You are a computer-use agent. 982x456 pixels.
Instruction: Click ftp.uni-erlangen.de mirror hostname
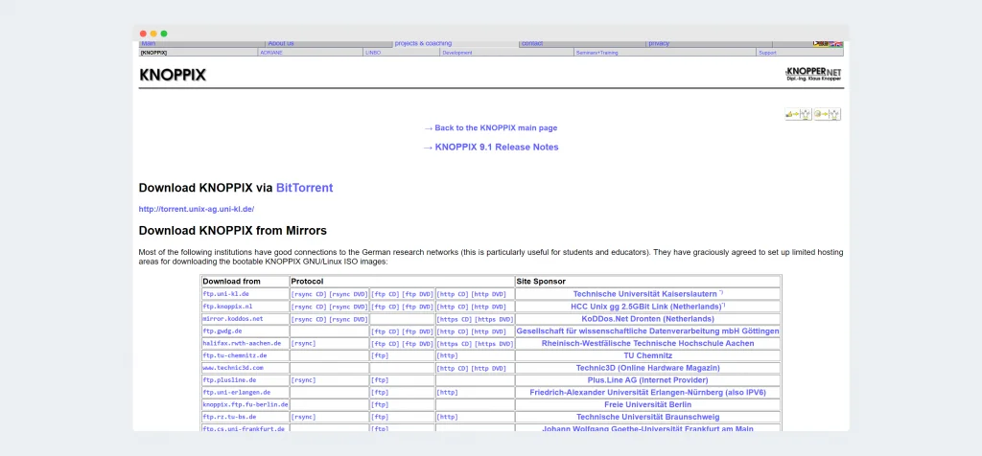[x=237, y=392]
